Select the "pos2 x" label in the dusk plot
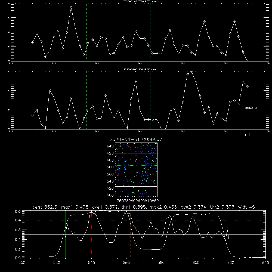 tap(251, 108)
